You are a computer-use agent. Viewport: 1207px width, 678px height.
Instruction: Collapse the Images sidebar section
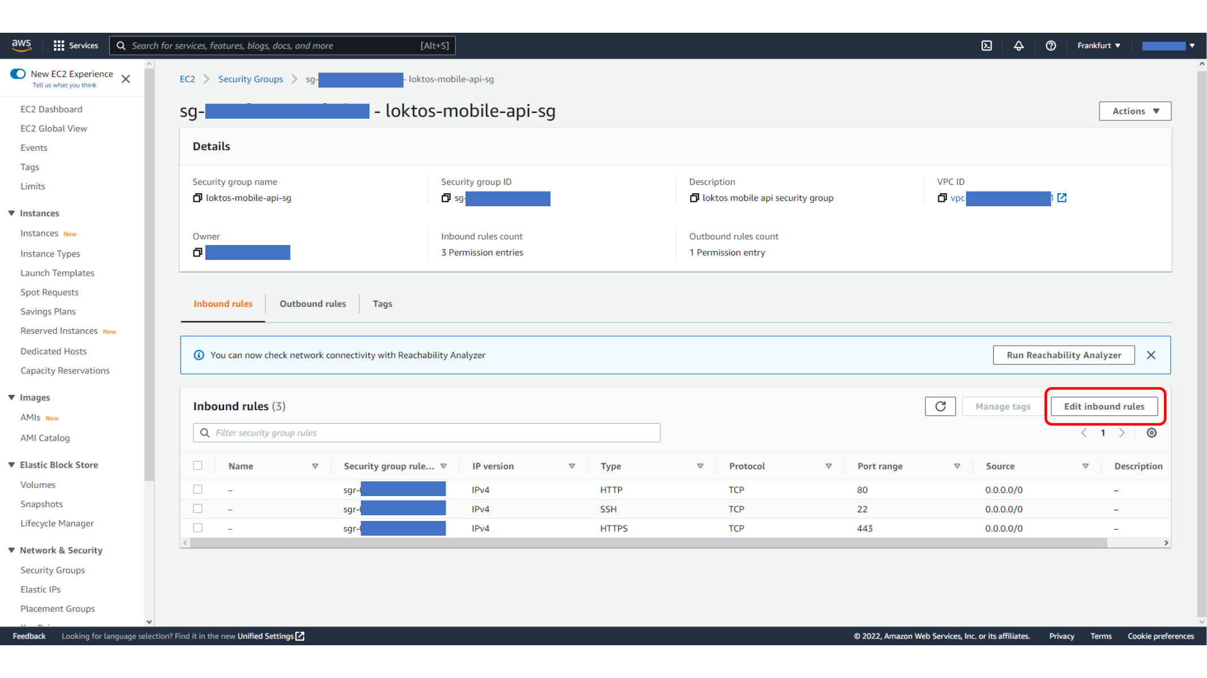pyautogui.click(x=11, y=397)
